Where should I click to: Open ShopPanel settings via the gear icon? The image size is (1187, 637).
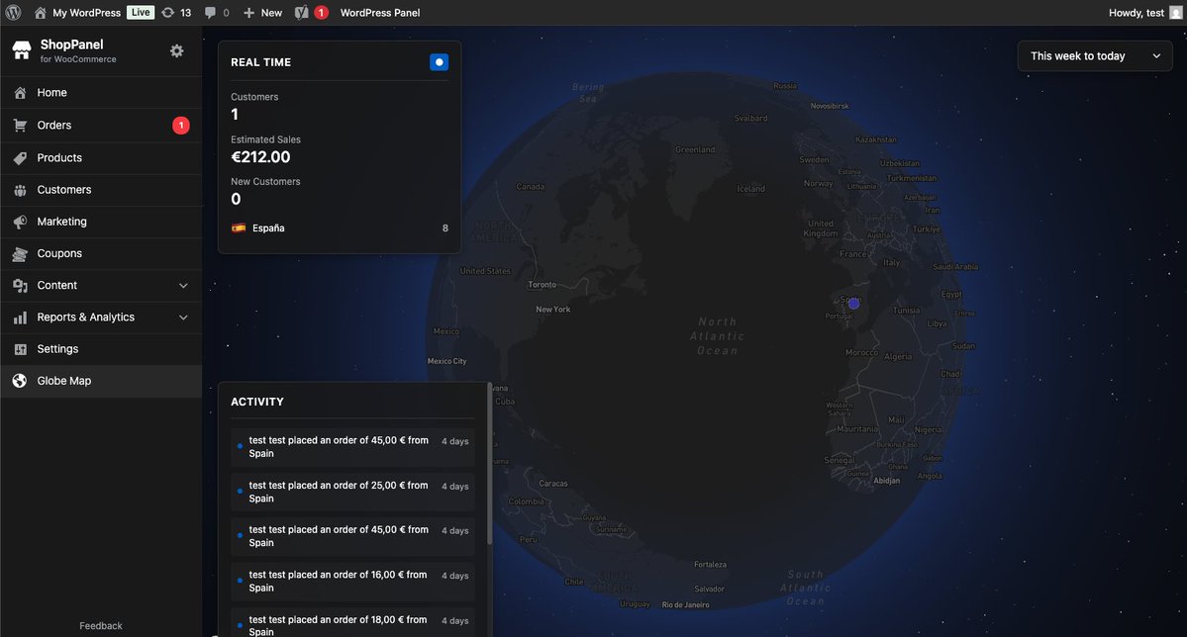click(x=176, y=49)
